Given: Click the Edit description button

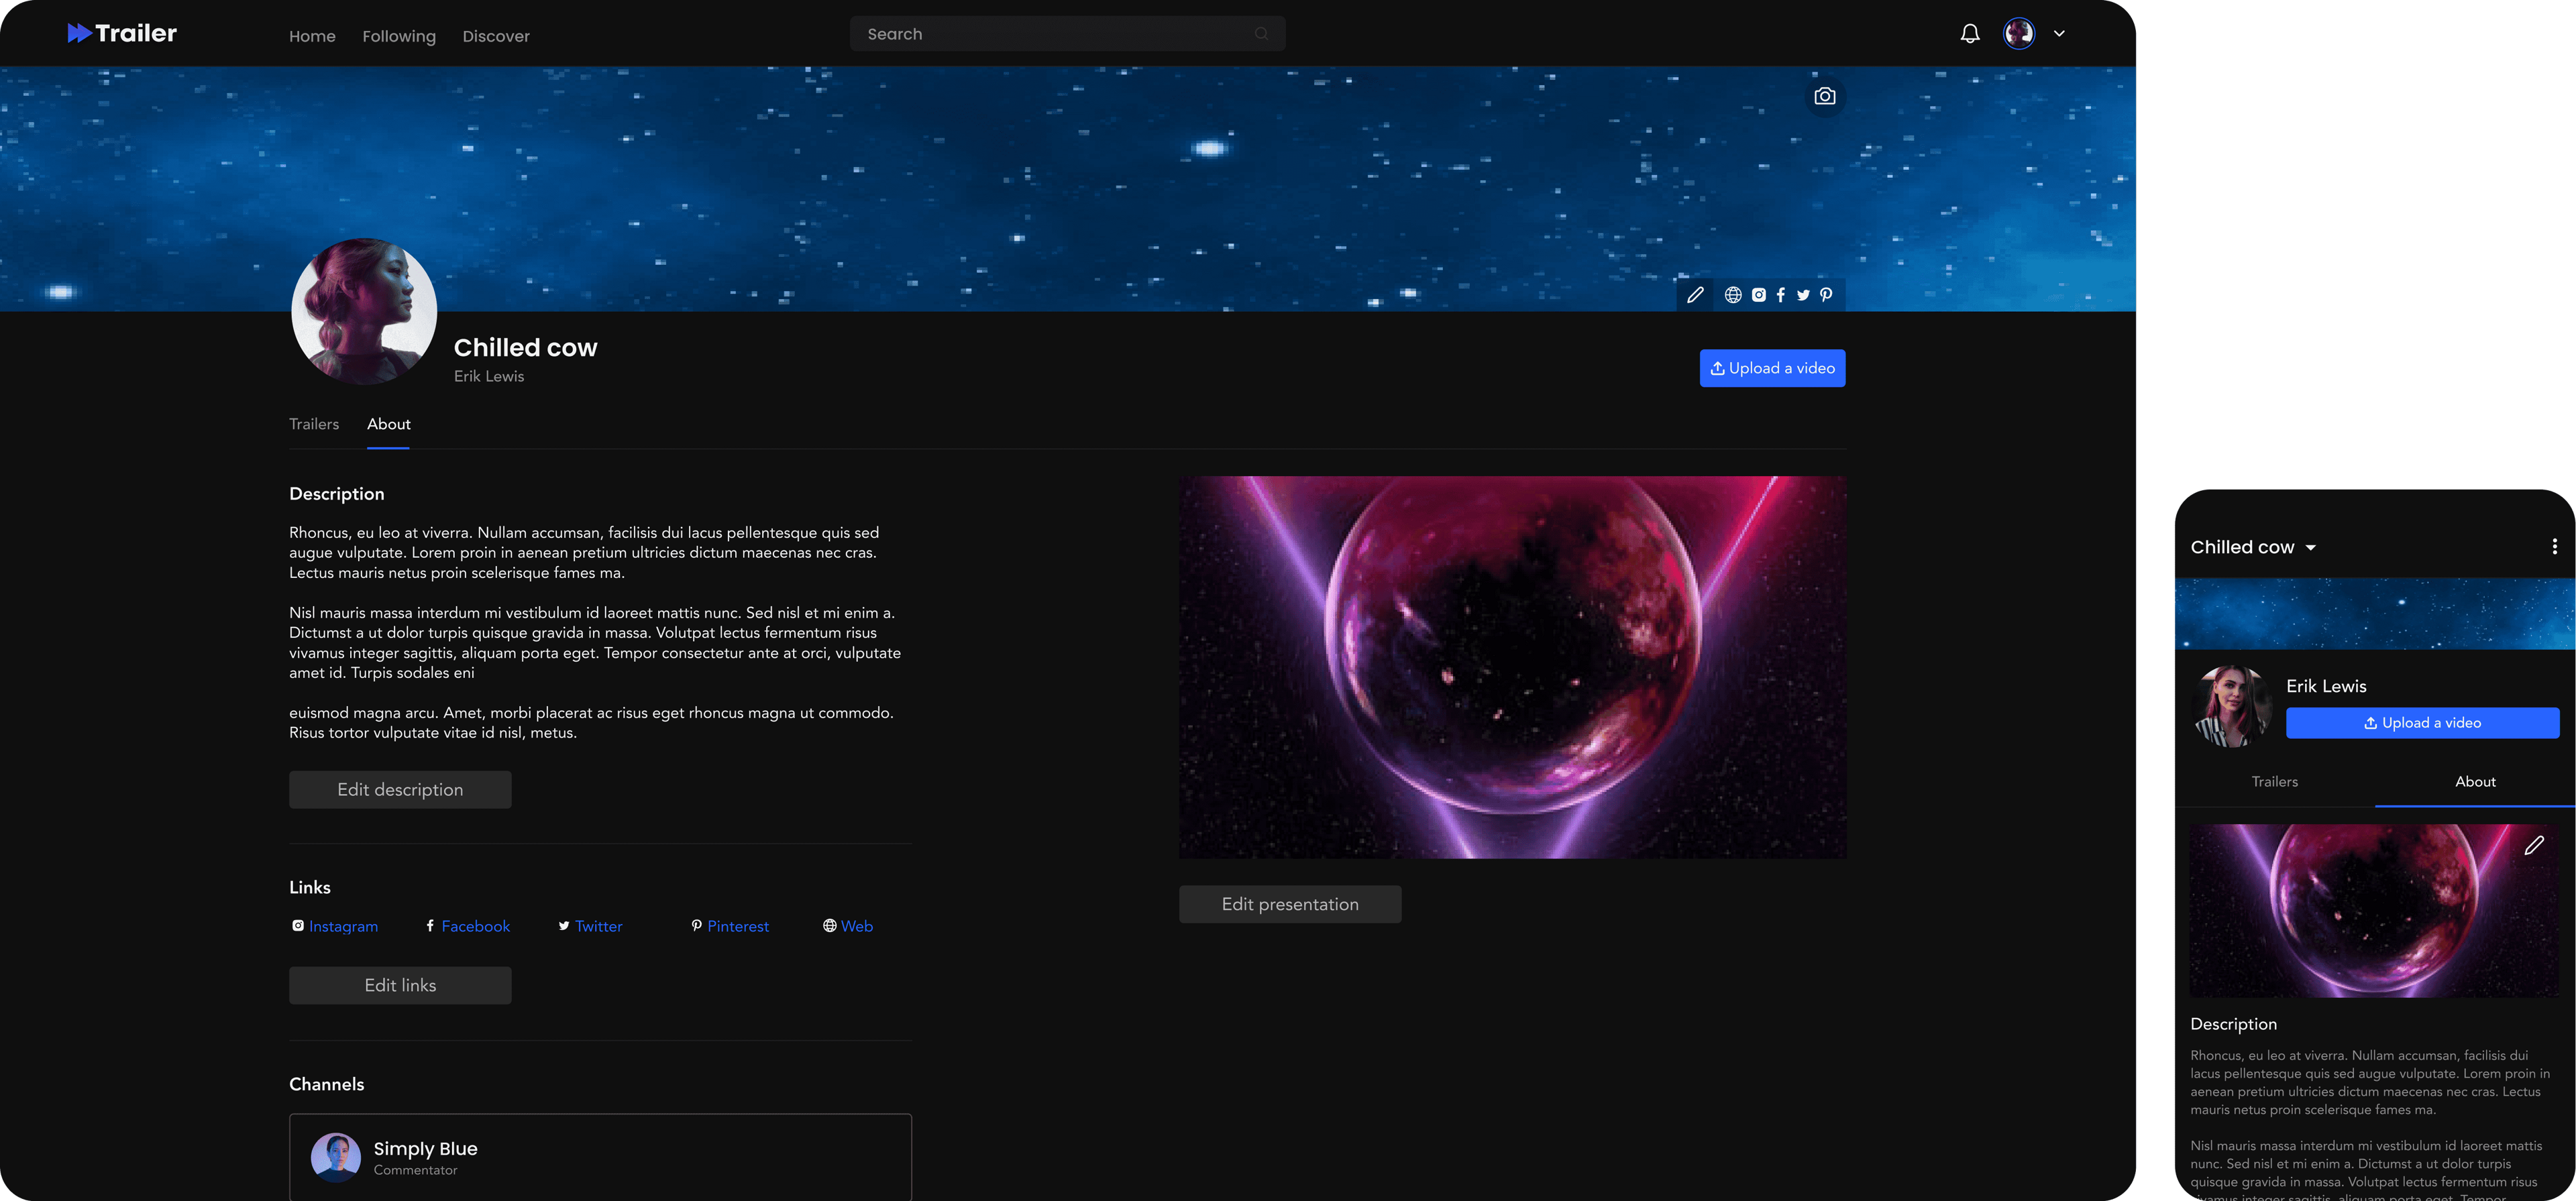Looking at the screenshot, I should pyautogui.click(x=400, y=789).
